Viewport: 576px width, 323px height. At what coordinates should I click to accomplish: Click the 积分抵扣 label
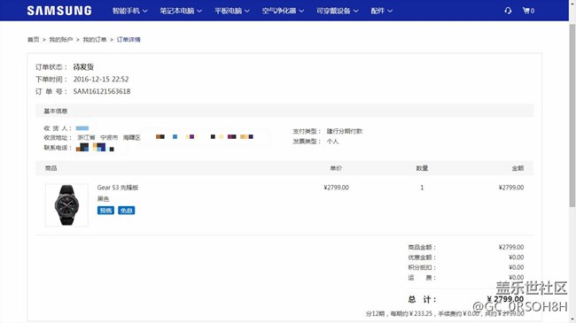(x=422, y=267)
